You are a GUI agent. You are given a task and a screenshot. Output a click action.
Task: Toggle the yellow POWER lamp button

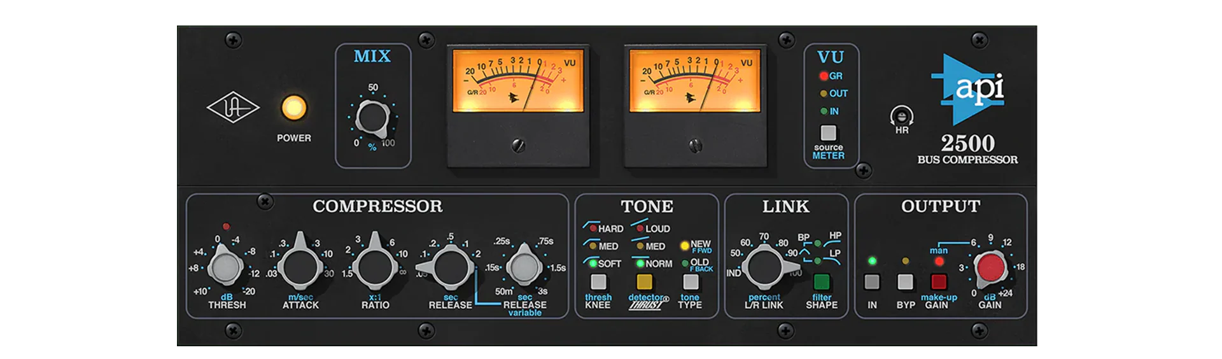(294, 108)
